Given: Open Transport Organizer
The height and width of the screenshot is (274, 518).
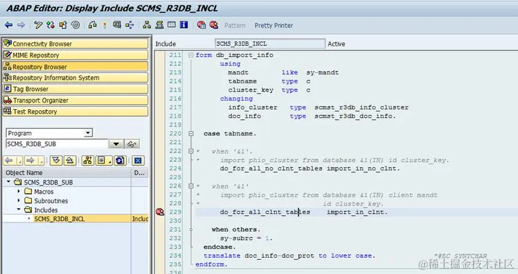Looking at the screenshot, I should tap(75, 100).
